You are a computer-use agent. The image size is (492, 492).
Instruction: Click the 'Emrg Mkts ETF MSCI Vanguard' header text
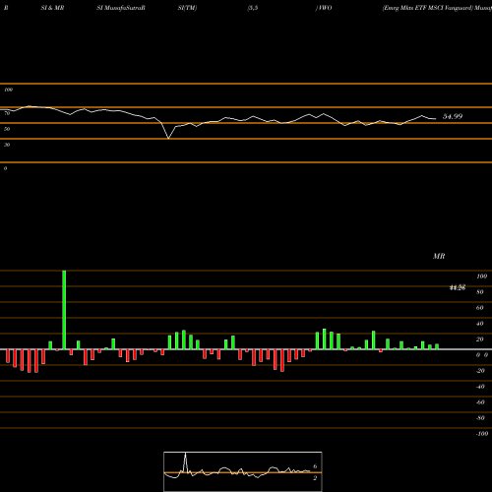pos(428,8)
